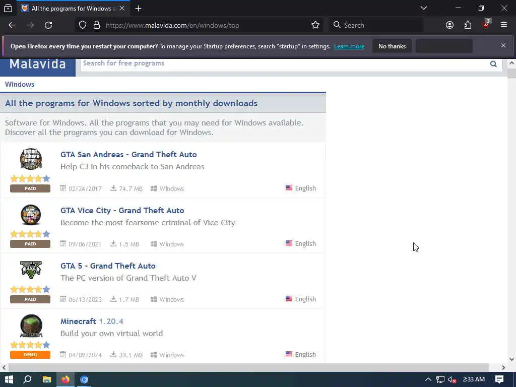
Task: View site security padlock information
Action: (96, 25)
